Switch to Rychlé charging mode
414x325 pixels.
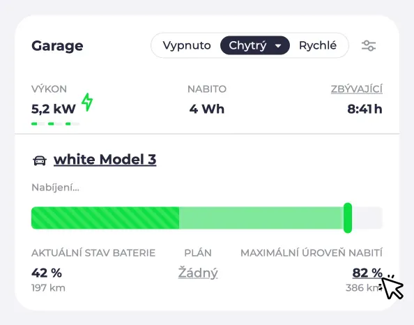coord(318,45)
